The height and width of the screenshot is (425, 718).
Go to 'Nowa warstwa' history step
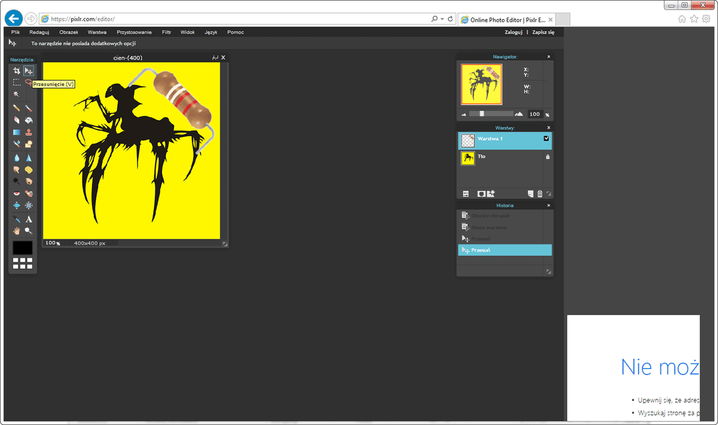coord(505,228)
